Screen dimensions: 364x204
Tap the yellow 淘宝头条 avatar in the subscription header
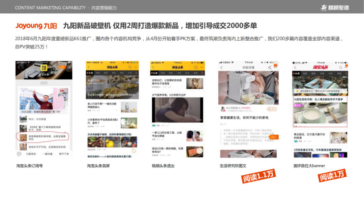tap(43, 68)
